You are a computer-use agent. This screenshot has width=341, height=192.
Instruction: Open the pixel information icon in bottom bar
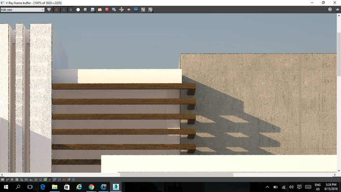12,179
